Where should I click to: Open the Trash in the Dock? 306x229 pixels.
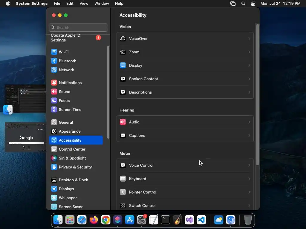(x=248, y=220)
